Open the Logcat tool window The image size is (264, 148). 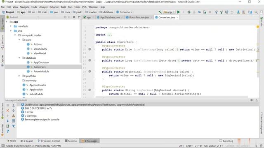click(27, 141)
